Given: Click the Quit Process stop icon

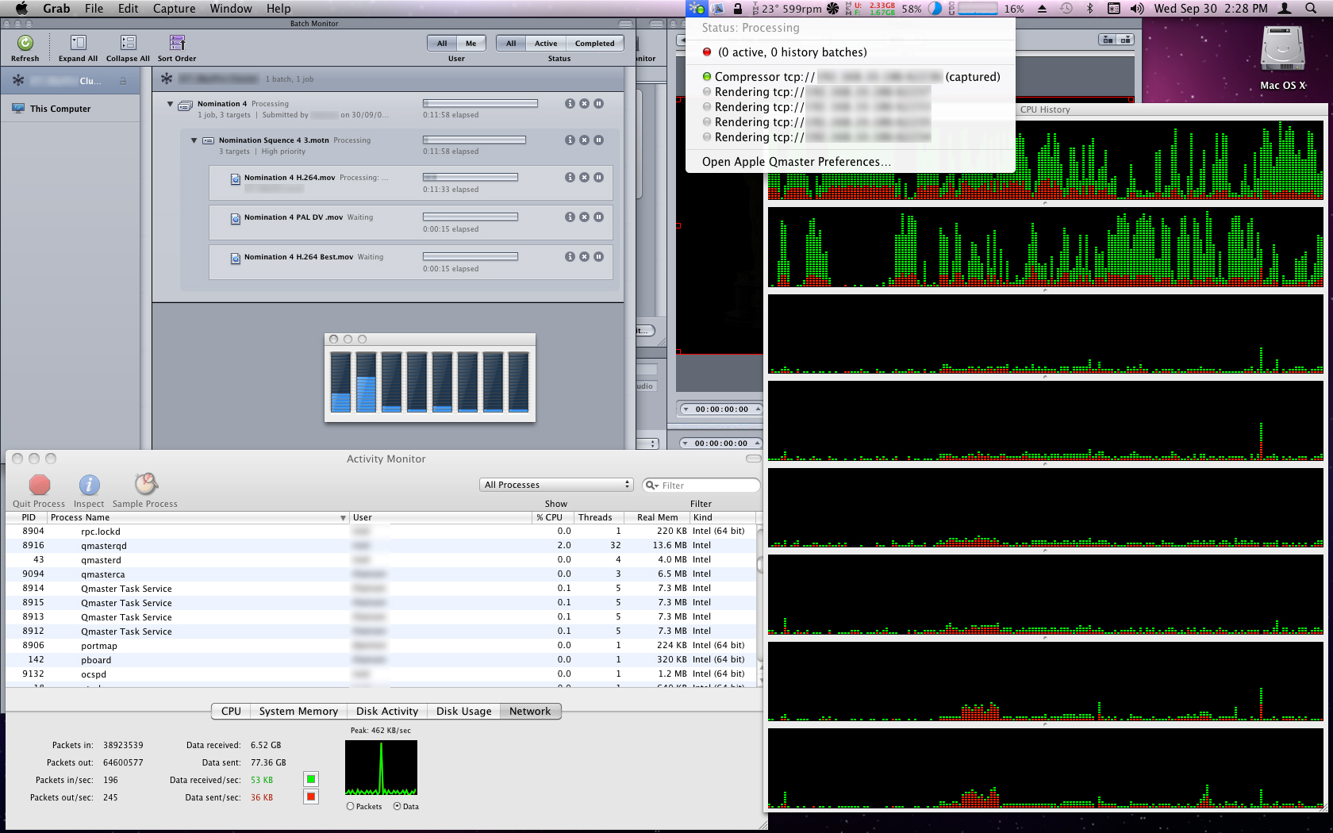Looking at the screenshot, I should pos(39,485).
